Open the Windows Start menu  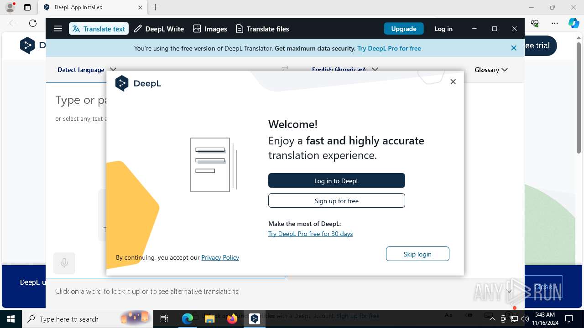[x=11, y=319]
